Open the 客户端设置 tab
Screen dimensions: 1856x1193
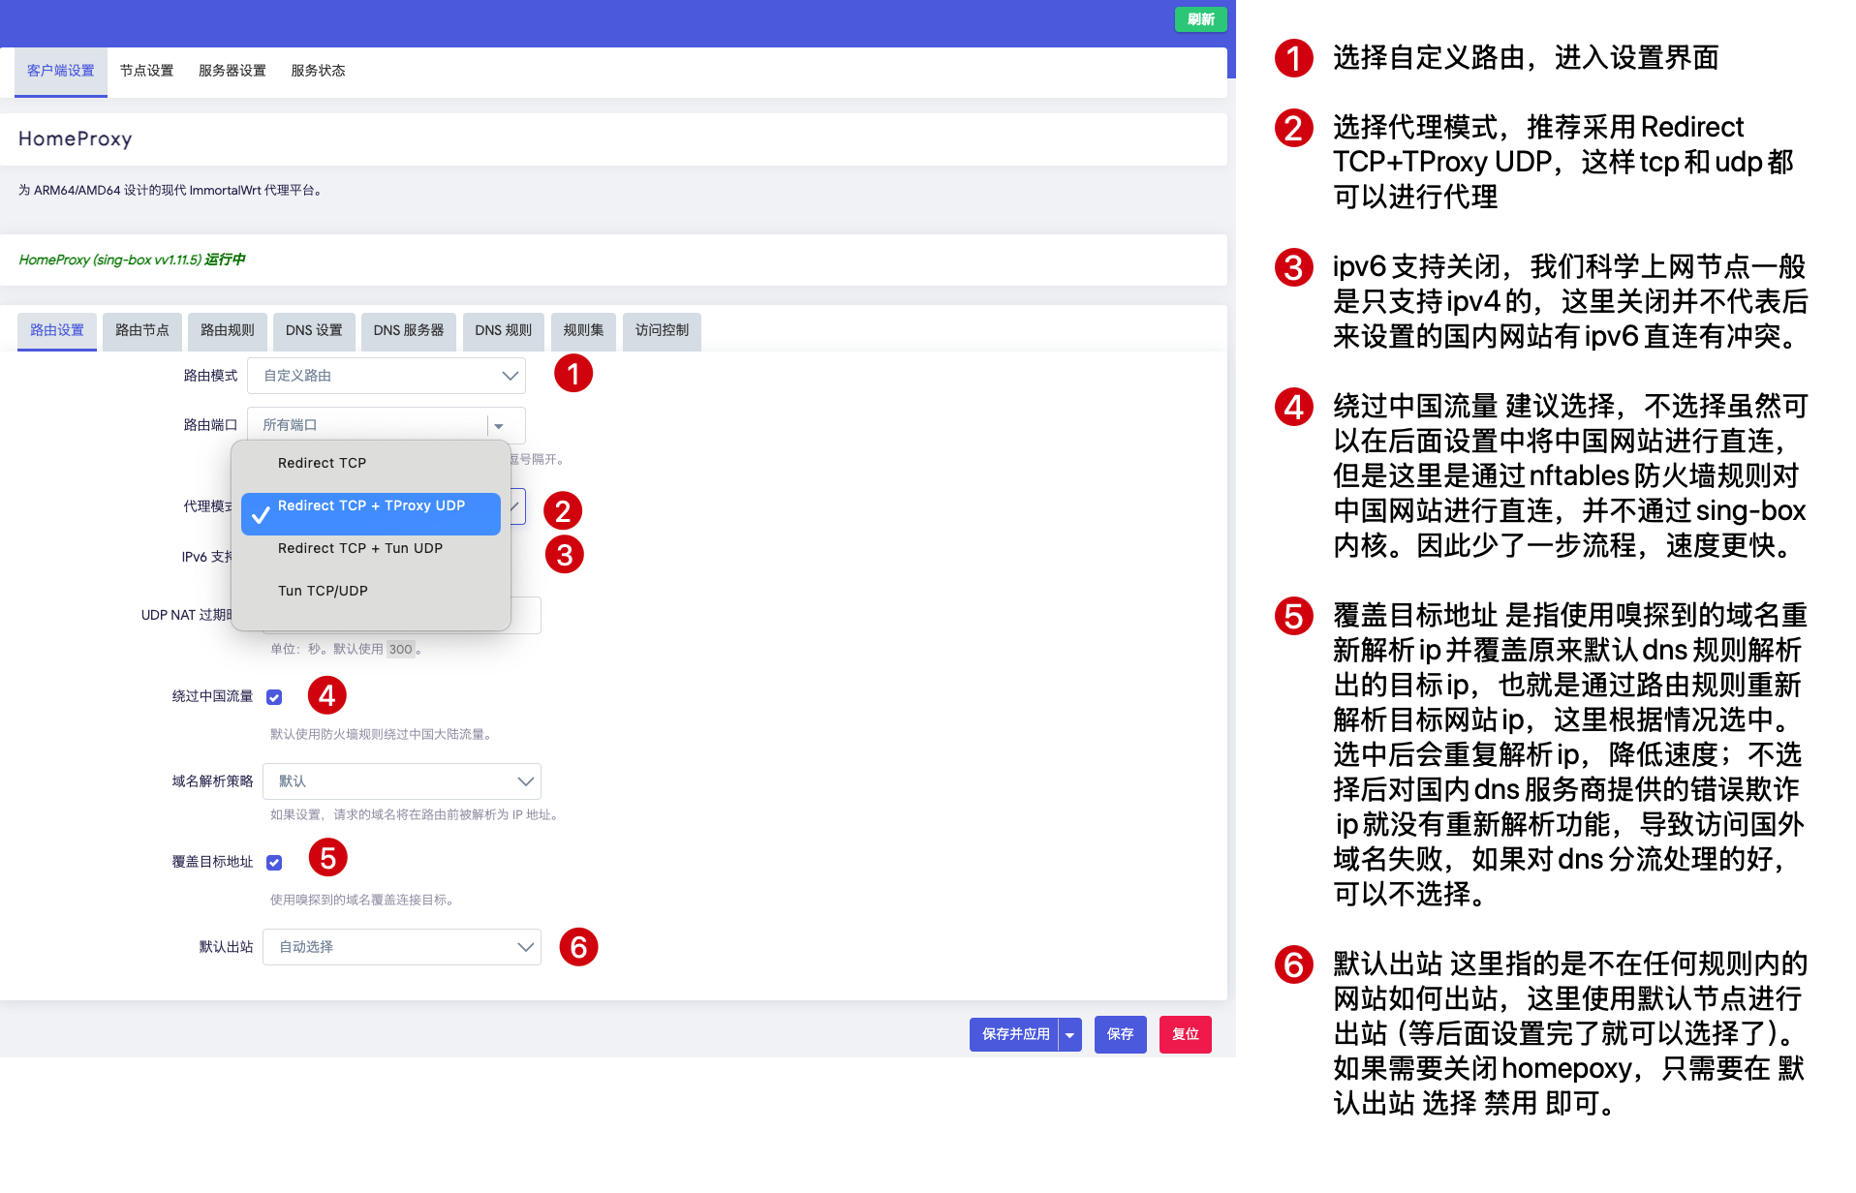[61, 71]
